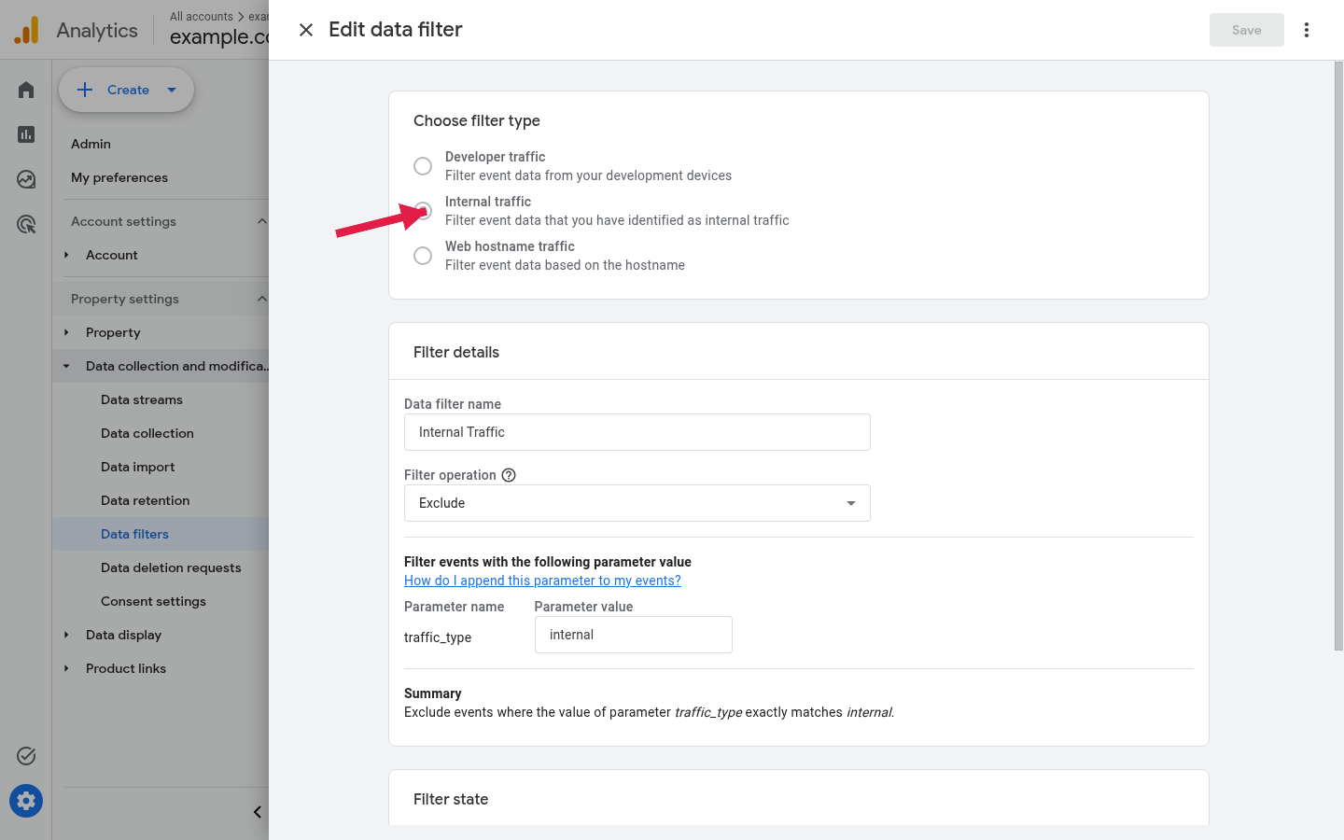Select the Internal traffic radio button

click(423, 211)
